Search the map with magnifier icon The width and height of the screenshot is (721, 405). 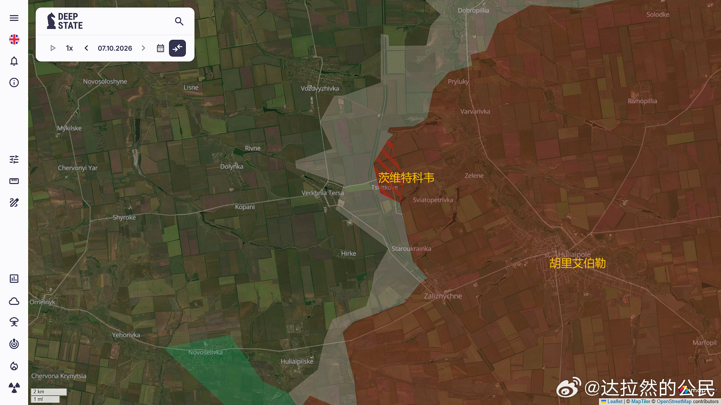click(x=179, y=21)
